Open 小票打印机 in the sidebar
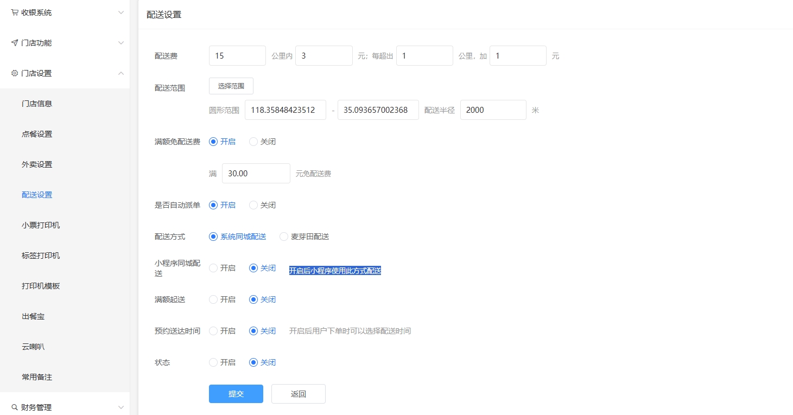This screenshot has height=415, width=793. pos(41,225)
